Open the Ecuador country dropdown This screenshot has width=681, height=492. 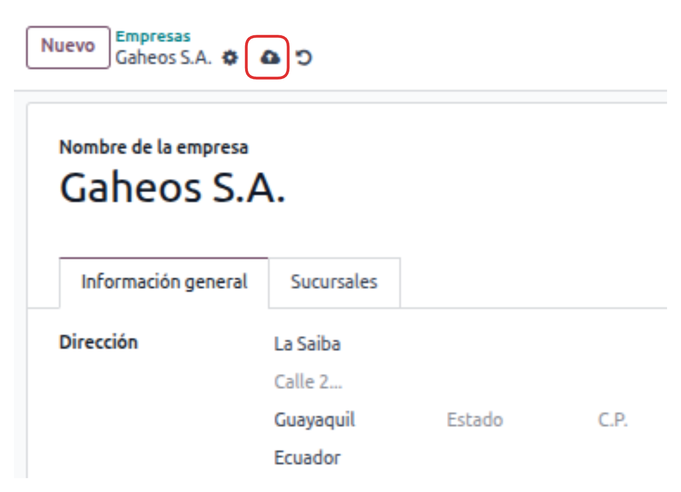tap(307, 458)
